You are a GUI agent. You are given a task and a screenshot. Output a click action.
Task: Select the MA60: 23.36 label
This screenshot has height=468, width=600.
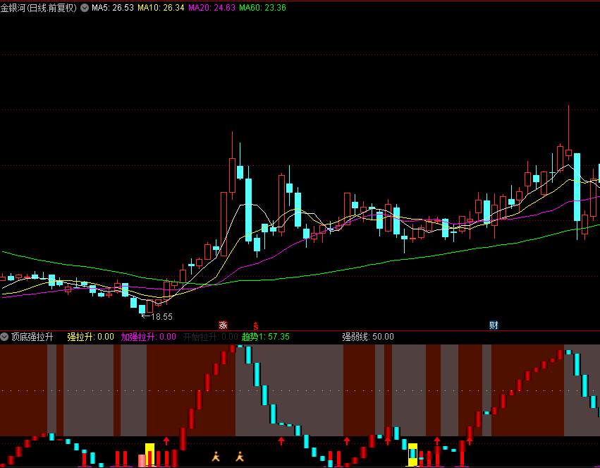pyautogui.click(x=262, y=8)
